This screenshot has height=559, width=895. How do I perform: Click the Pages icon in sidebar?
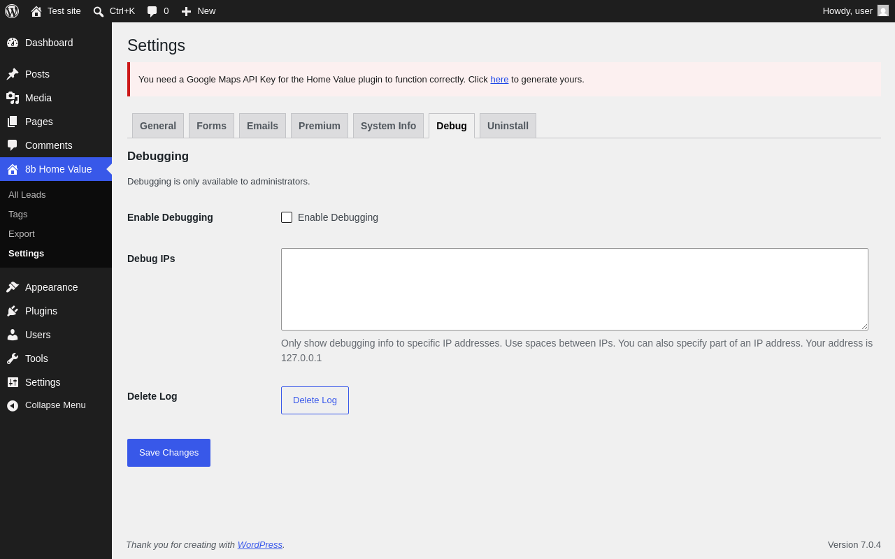13,122
